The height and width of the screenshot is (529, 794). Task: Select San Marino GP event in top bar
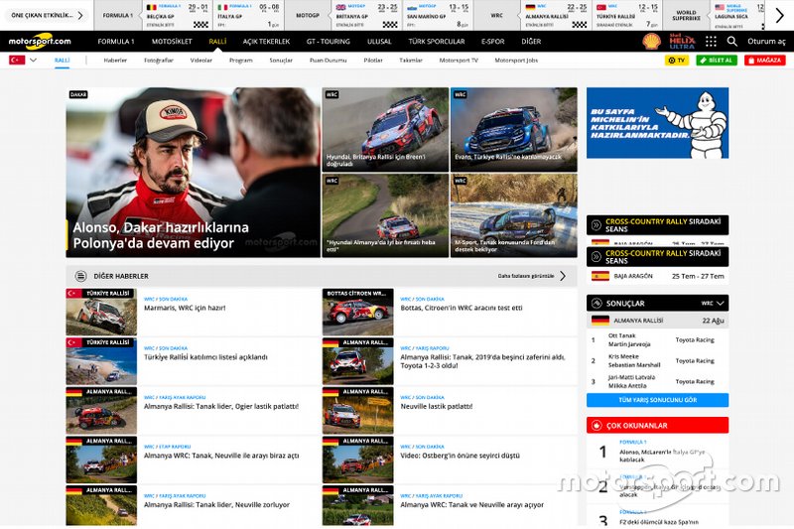(438, 15)
